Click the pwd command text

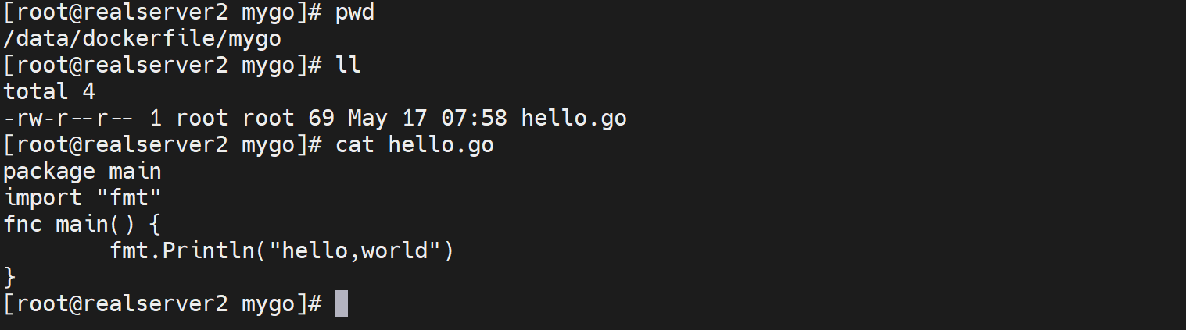click(x=355, y=13)
